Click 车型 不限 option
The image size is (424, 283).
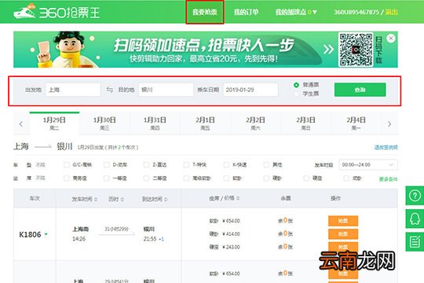point(41,164)
